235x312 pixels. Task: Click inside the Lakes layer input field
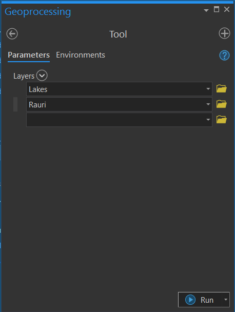click(x=119, y=89)
